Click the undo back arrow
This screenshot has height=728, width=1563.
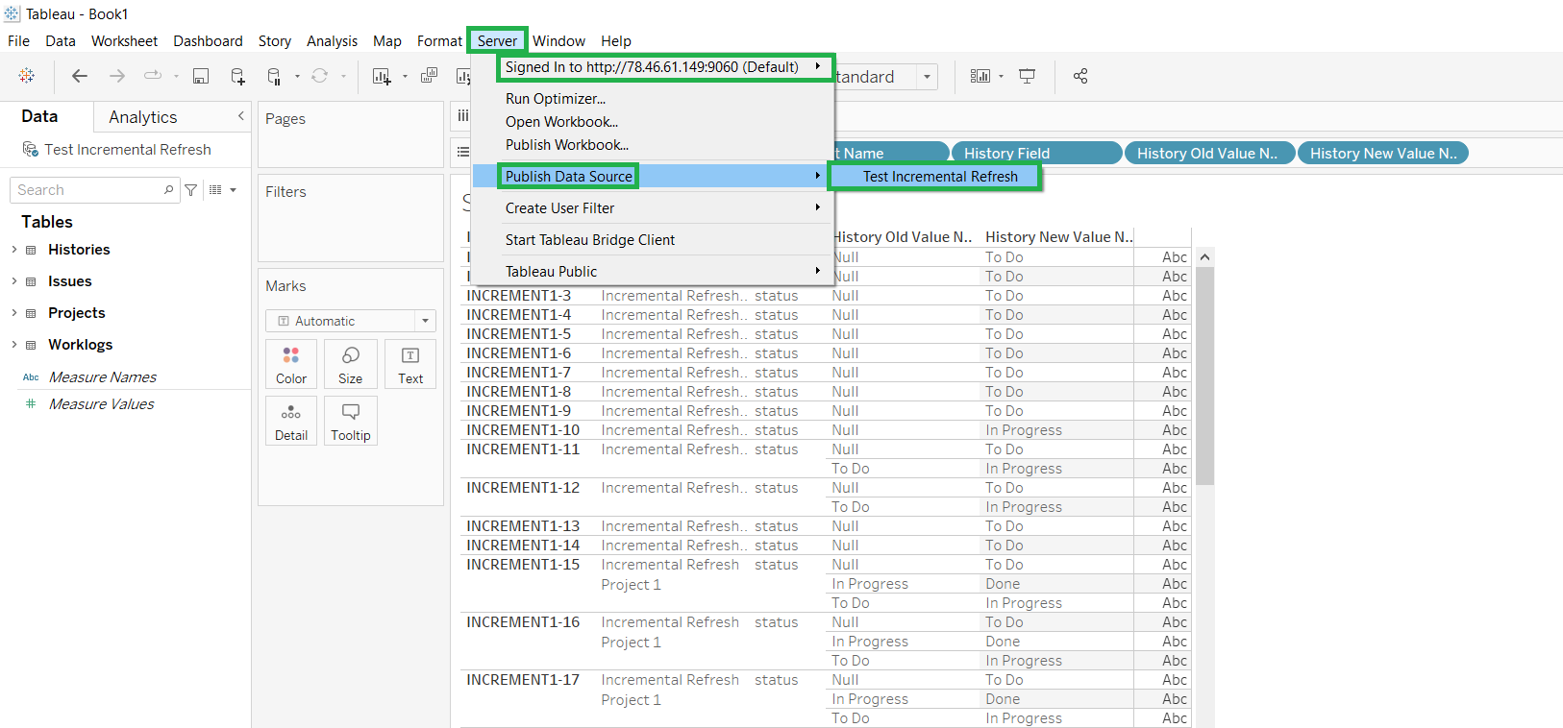(x=80, y=76)
